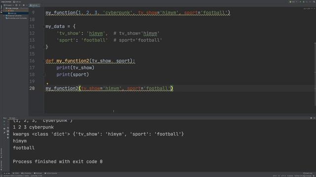316x177 pixels.
Task: Collapse the args_kwargs root folder in project tree
Action: pos(4,8)
